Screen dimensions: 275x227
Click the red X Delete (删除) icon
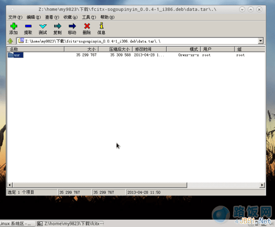(87, 26)
